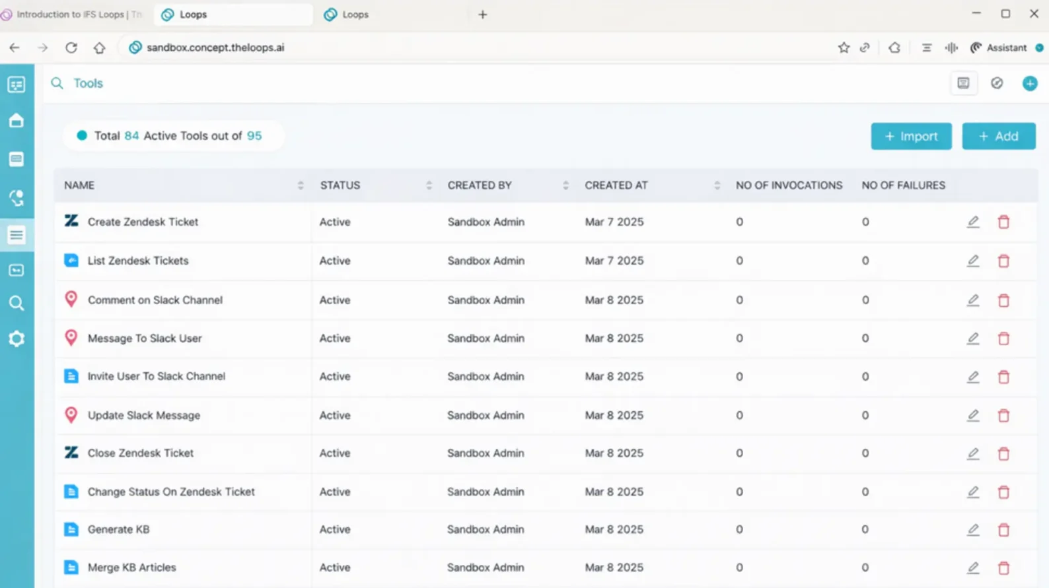Screen dimensions: 1049x588
Task: Click the Add tool button
Action: (998, 136)
